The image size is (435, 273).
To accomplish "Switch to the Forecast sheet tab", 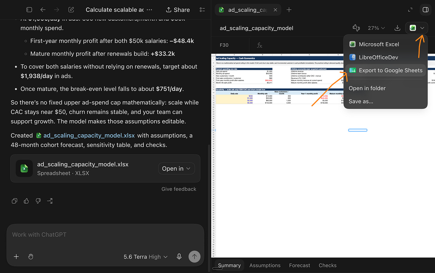I will coord(300,265).
